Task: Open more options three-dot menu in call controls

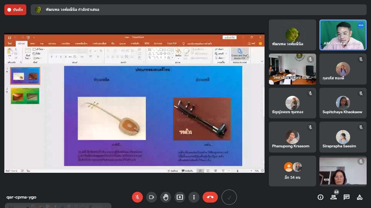Action: [194, 197]
